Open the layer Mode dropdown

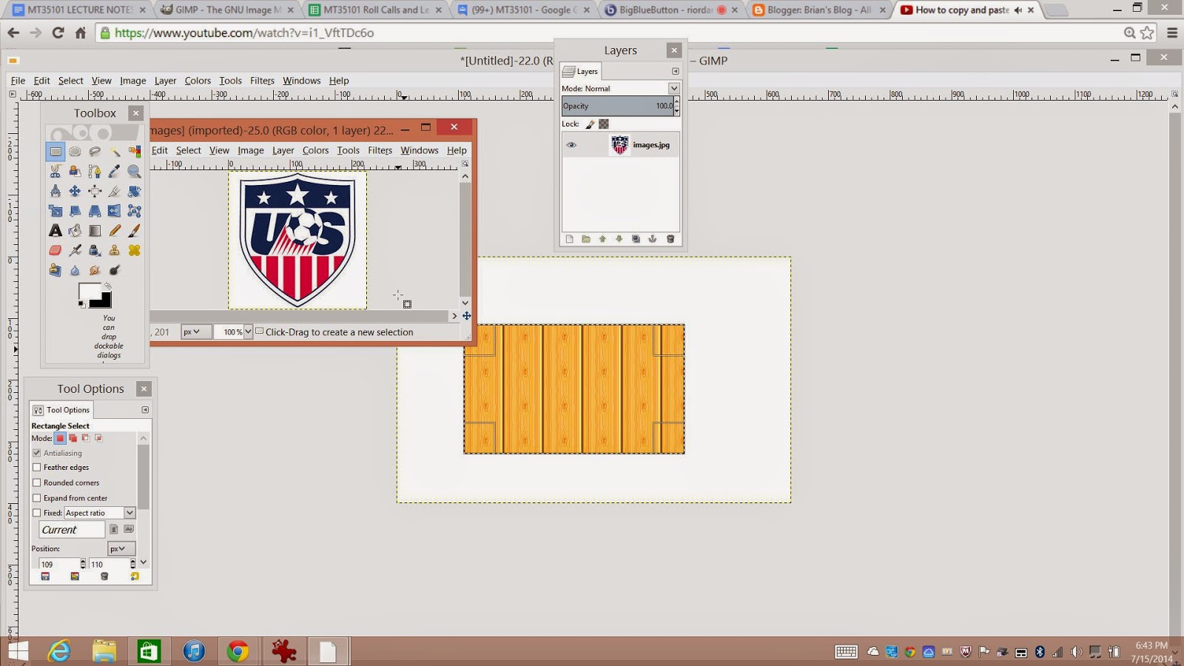point(620,88)
